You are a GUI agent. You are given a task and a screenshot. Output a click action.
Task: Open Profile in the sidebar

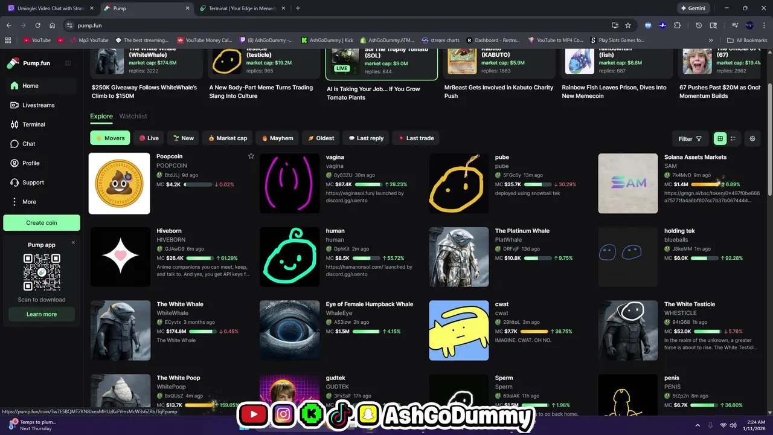point(41,163)
